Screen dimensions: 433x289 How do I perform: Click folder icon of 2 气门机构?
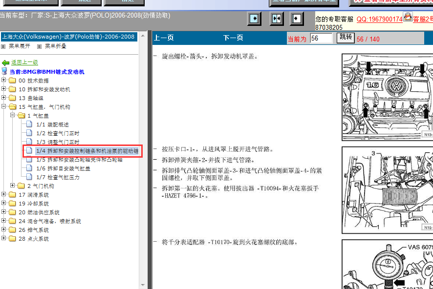[x=21, y=186]
